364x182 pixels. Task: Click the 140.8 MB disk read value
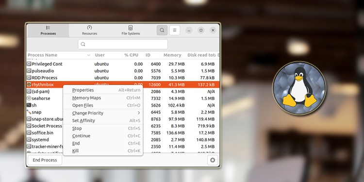coord(205,139)
